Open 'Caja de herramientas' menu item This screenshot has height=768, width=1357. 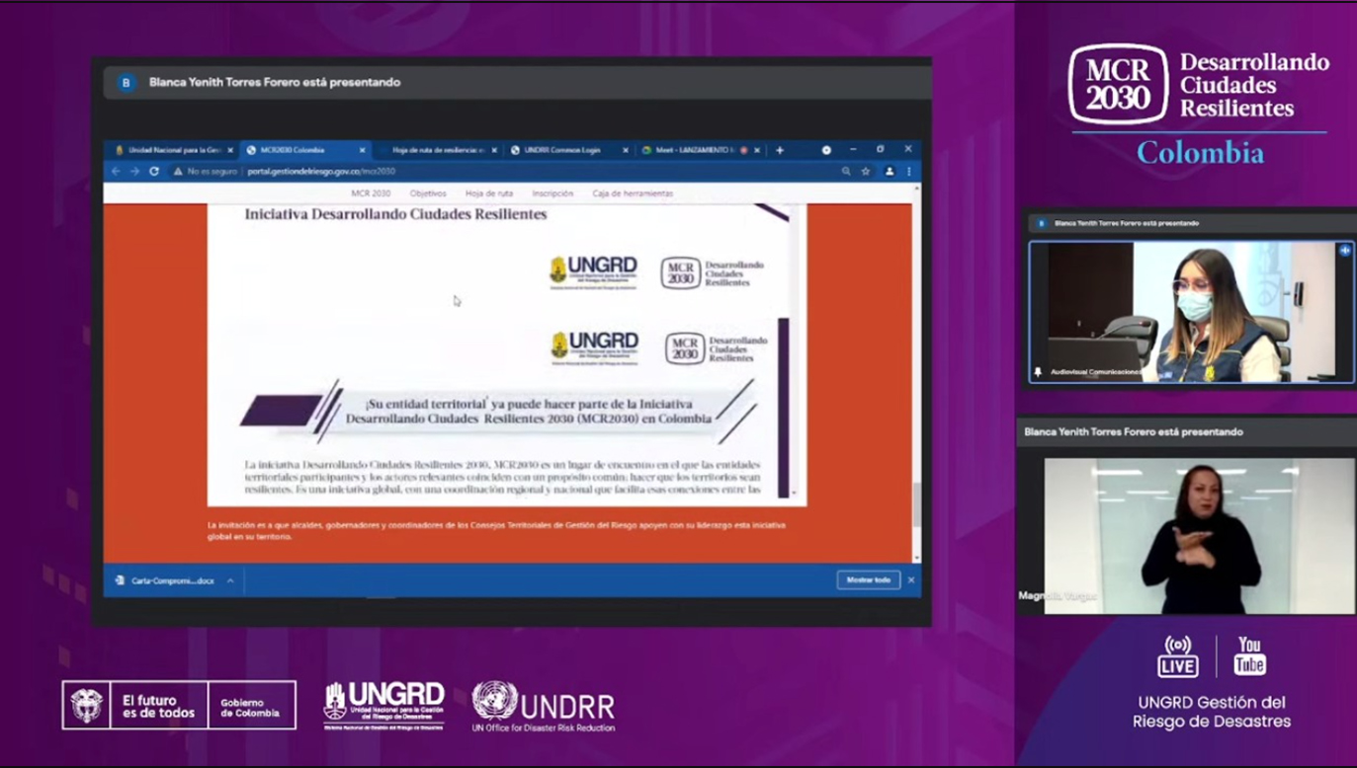click(x=633, y=193)
